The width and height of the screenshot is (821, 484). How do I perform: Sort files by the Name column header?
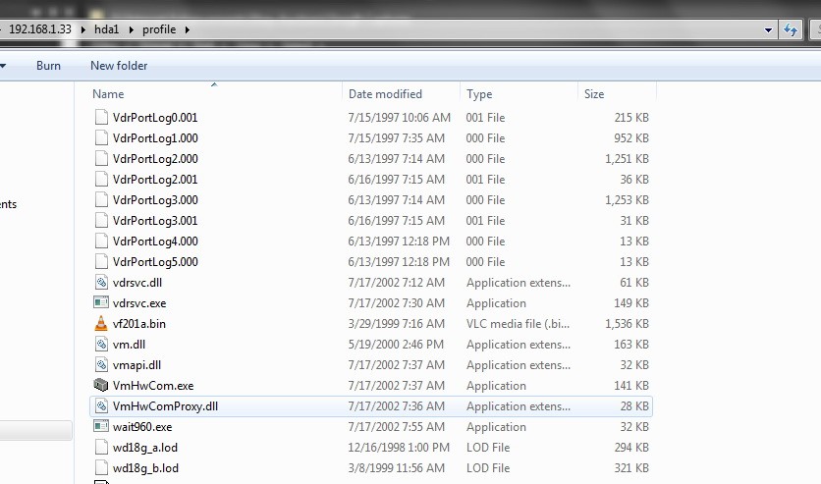pyautogui.click(x=108, y=94)
